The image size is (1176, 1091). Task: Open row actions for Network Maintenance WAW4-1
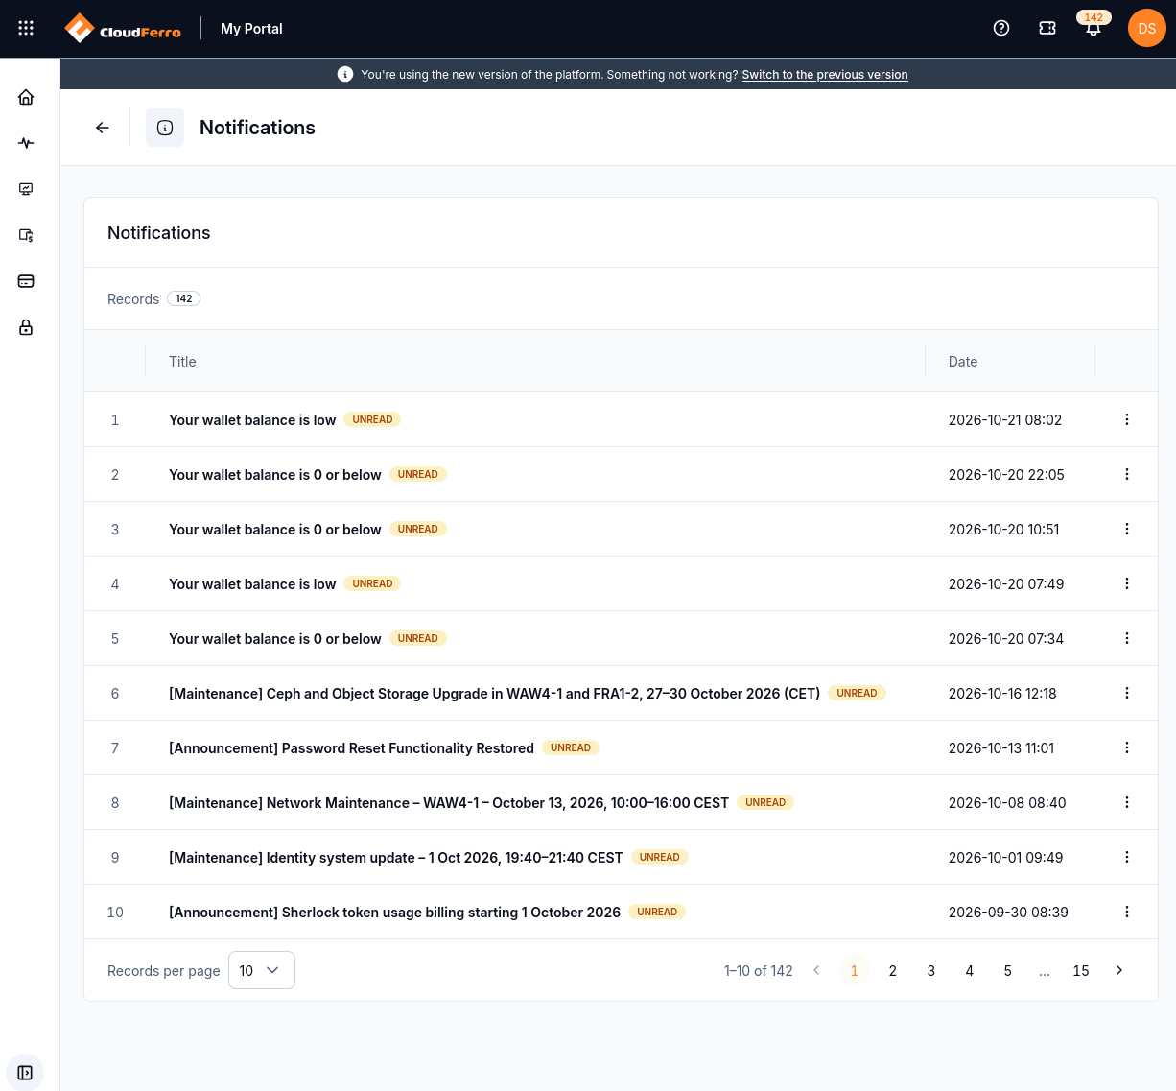point(1127,802)
